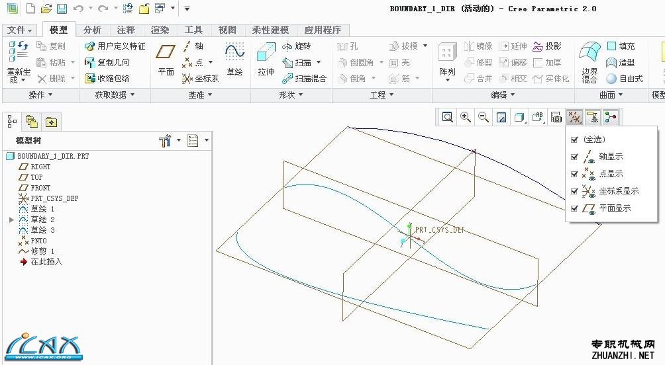Screen dimensions: 665x365
Task: Switch to the Analysis (分析) tab
Action: 92,30
